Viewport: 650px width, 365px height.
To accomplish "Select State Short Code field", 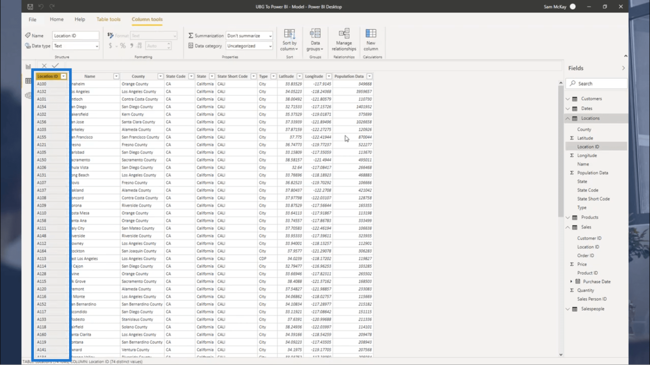I will [x=593, y=199].
